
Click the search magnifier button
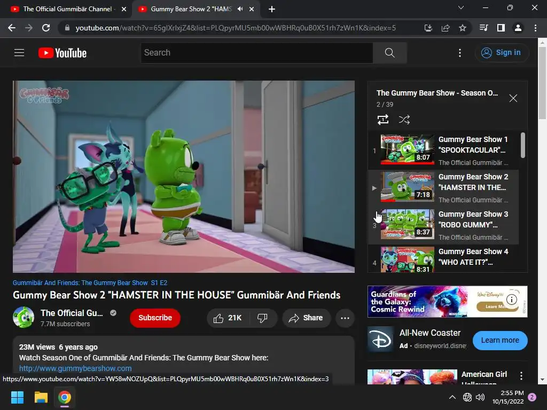click(389, 53)
